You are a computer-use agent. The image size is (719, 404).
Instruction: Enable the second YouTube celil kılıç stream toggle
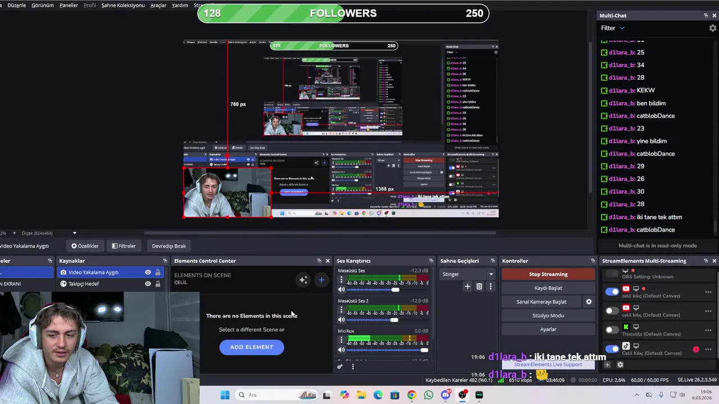click(612, 311)
